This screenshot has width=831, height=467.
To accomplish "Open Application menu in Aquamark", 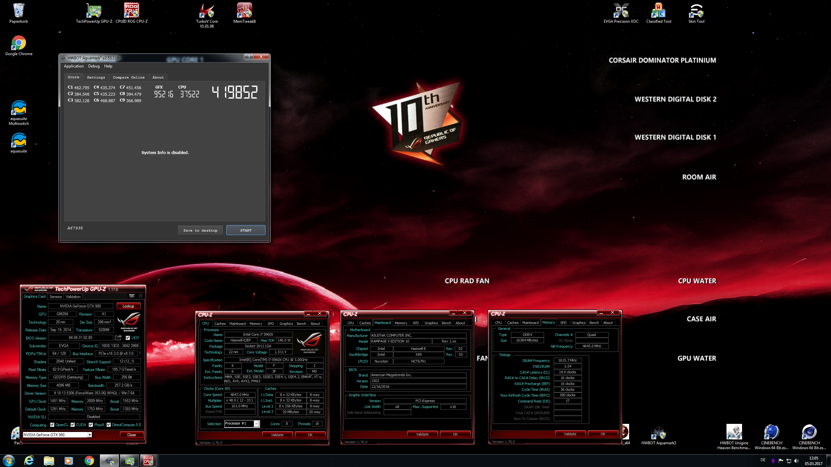I will [x=74, y=66].
